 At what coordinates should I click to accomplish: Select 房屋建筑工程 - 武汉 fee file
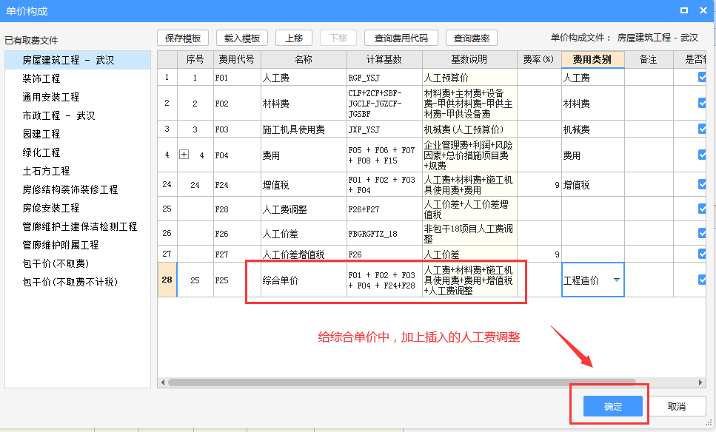pos(78,60)
